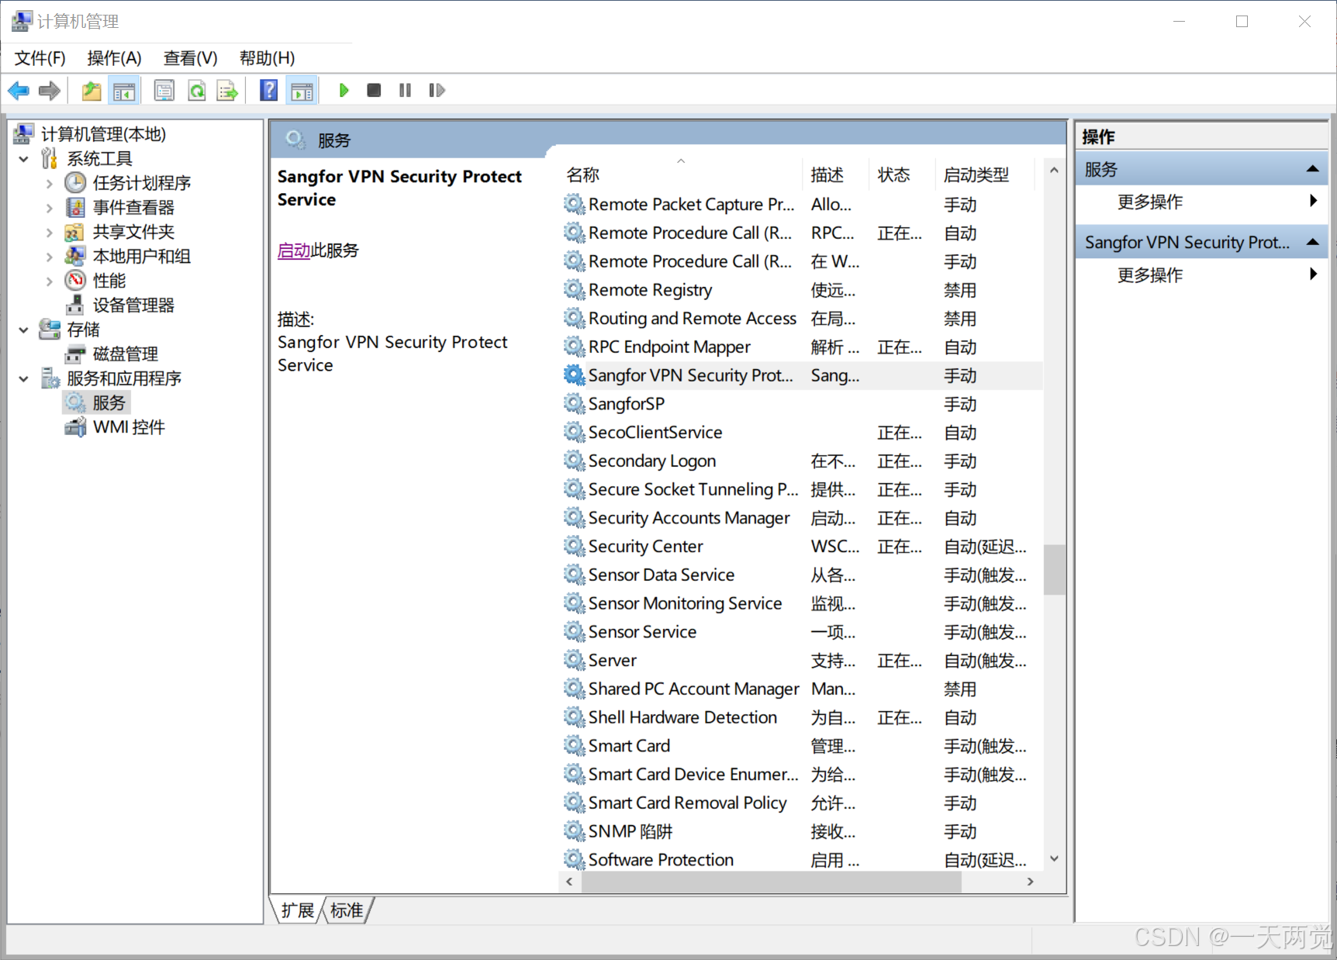Restart the service with the restart icon
Screen dimensions: 1337x960
(x=437, y=91)
